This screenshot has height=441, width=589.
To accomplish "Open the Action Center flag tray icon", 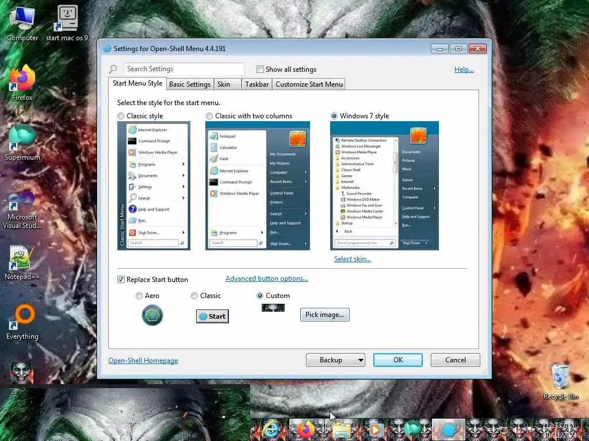I will click(530, 430).
